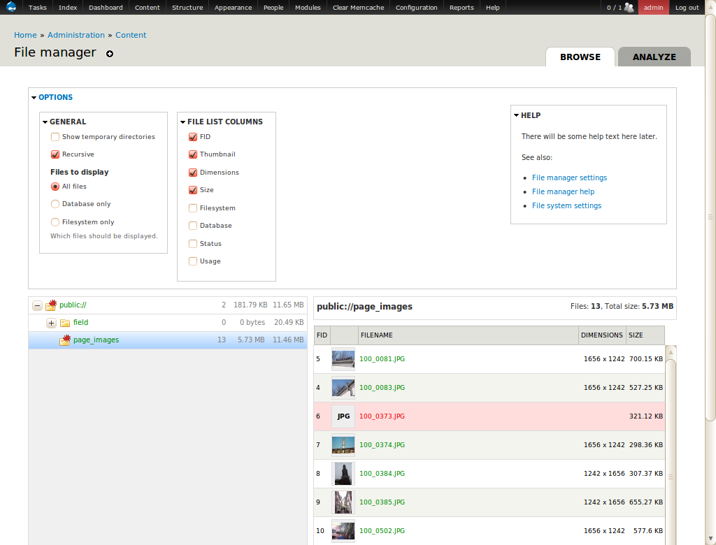Open File manager settings link
Screen dimensions: 716x545
[x=569, y=177]
